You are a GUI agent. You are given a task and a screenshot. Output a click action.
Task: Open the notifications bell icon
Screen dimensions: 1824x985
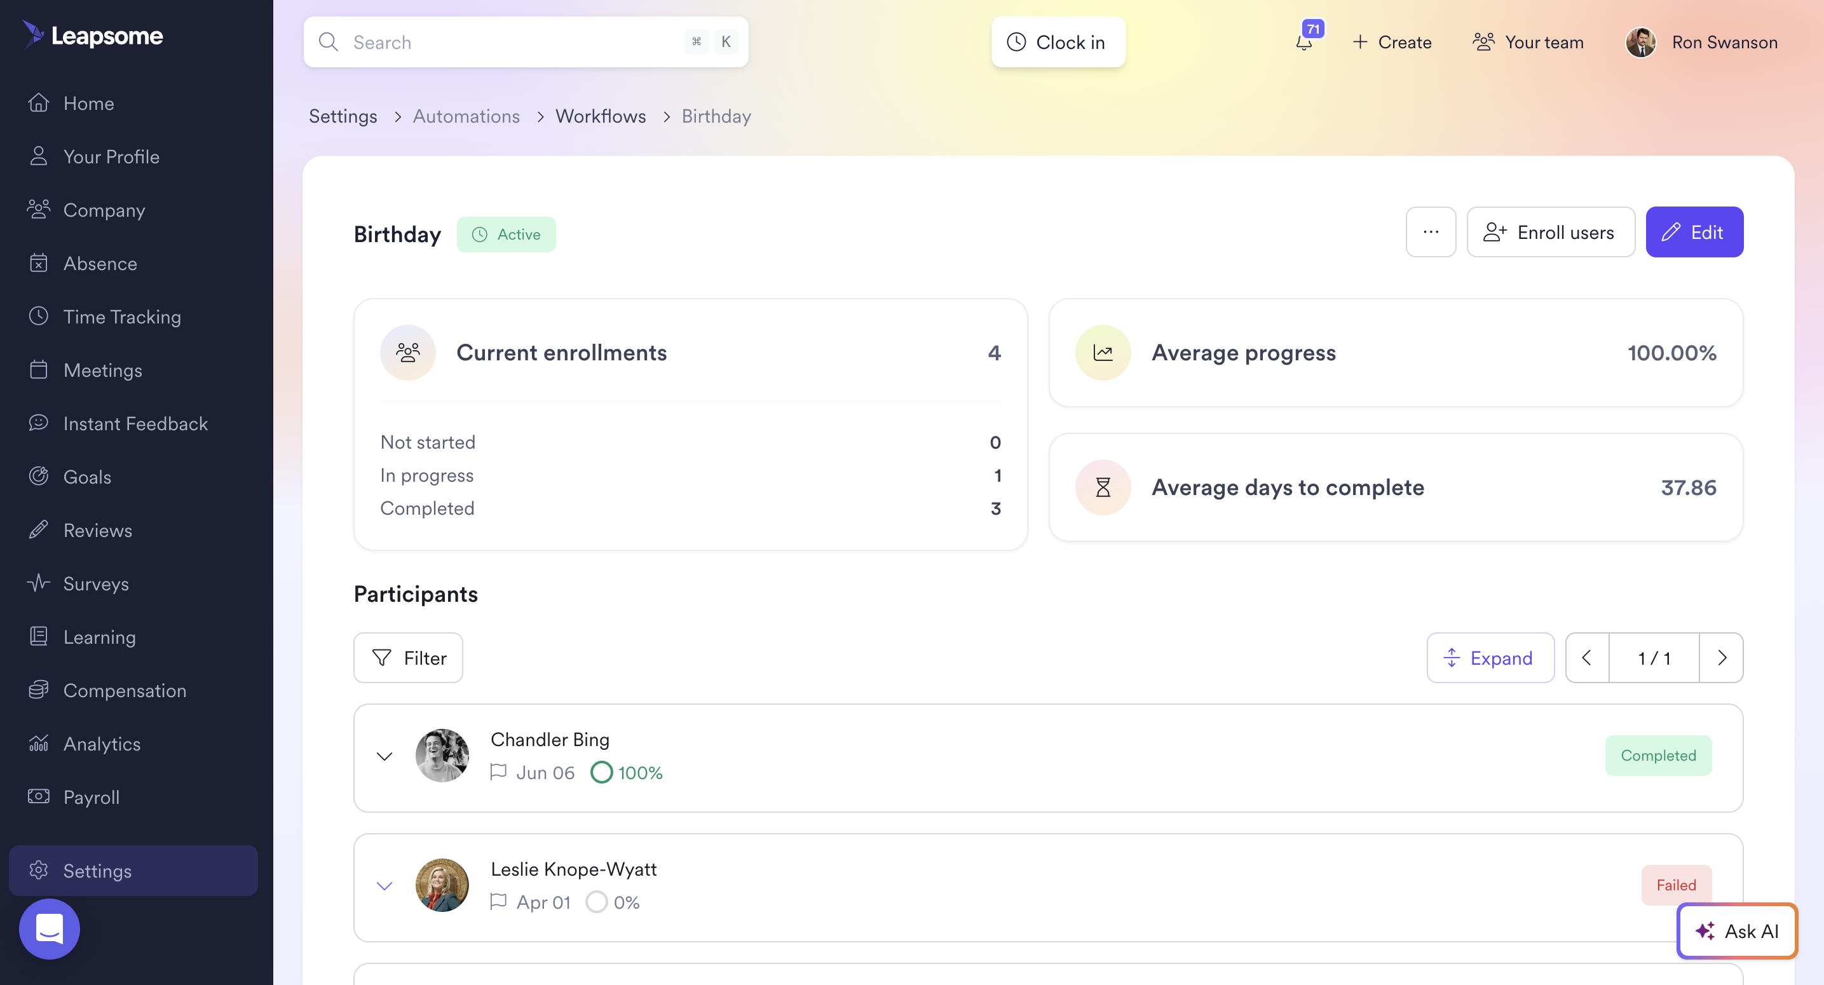point(1304,43)
